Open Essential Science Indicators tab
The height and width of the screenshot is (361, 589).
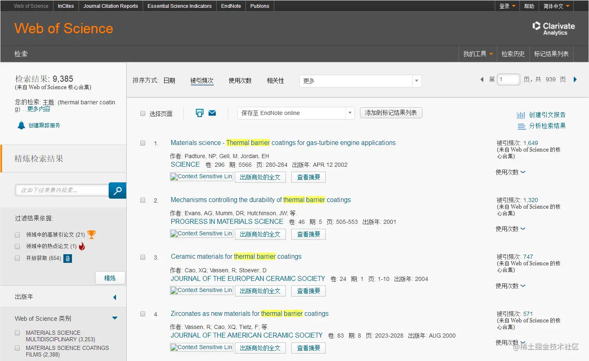pyautogui.click(x=179, y=6)
